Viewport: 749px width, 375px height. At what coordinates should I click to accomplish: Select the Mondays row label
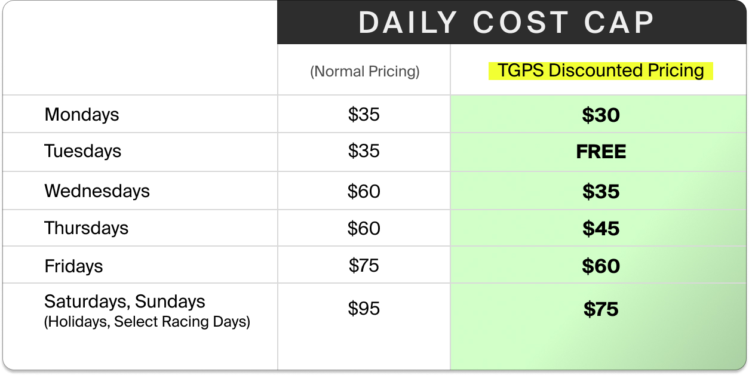82,114
